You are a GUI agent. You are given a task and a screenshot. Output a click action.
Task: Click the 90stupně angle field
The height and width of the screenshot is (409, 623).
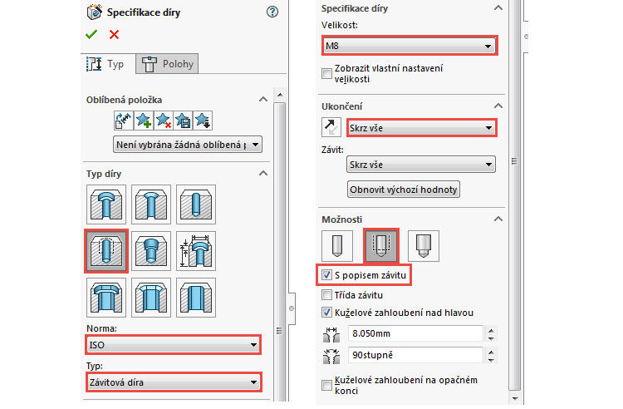[x=415, y=355]
